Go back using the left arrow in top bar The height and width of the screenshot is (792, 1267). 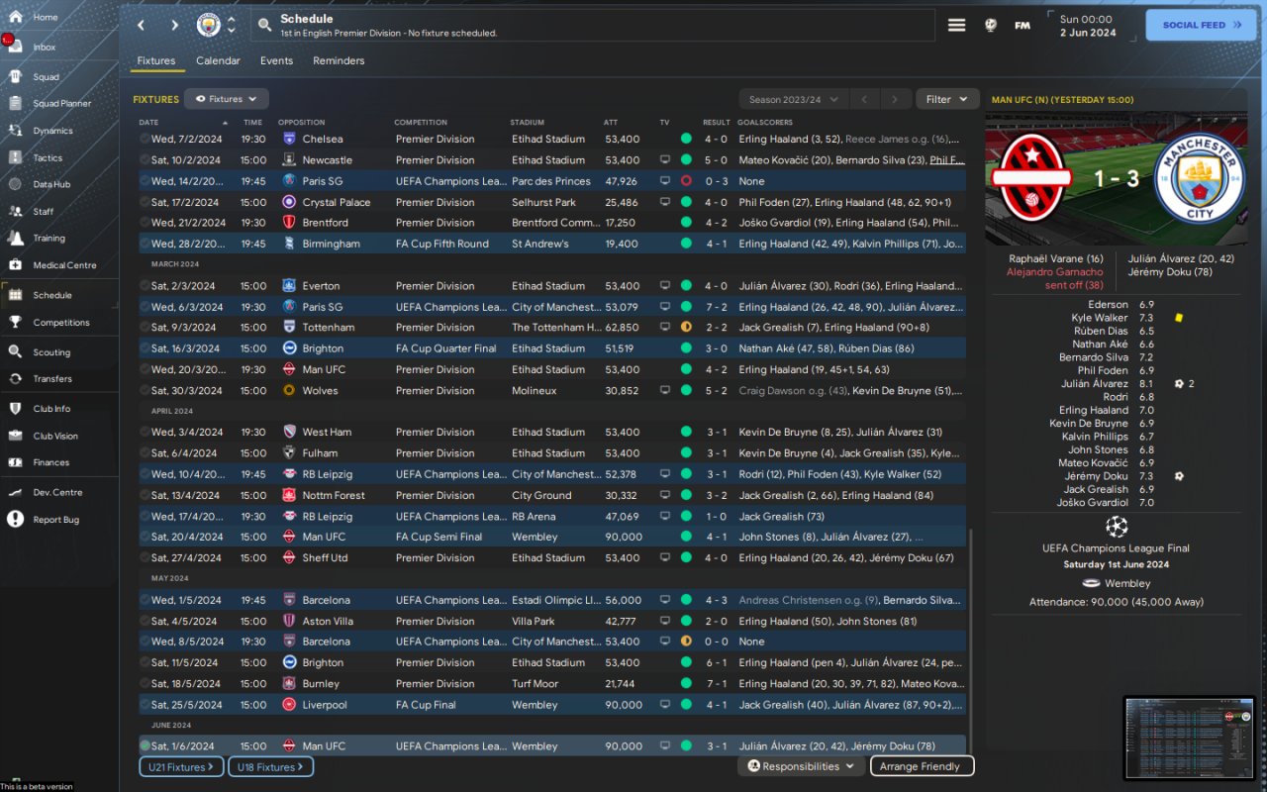(142, 25)
